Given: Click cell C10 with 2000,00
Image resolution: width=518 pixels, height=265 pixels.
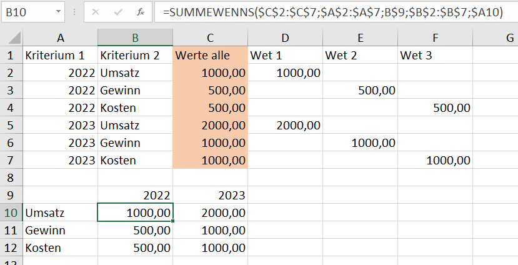Looking at the screenshot, I should point(211,212).
